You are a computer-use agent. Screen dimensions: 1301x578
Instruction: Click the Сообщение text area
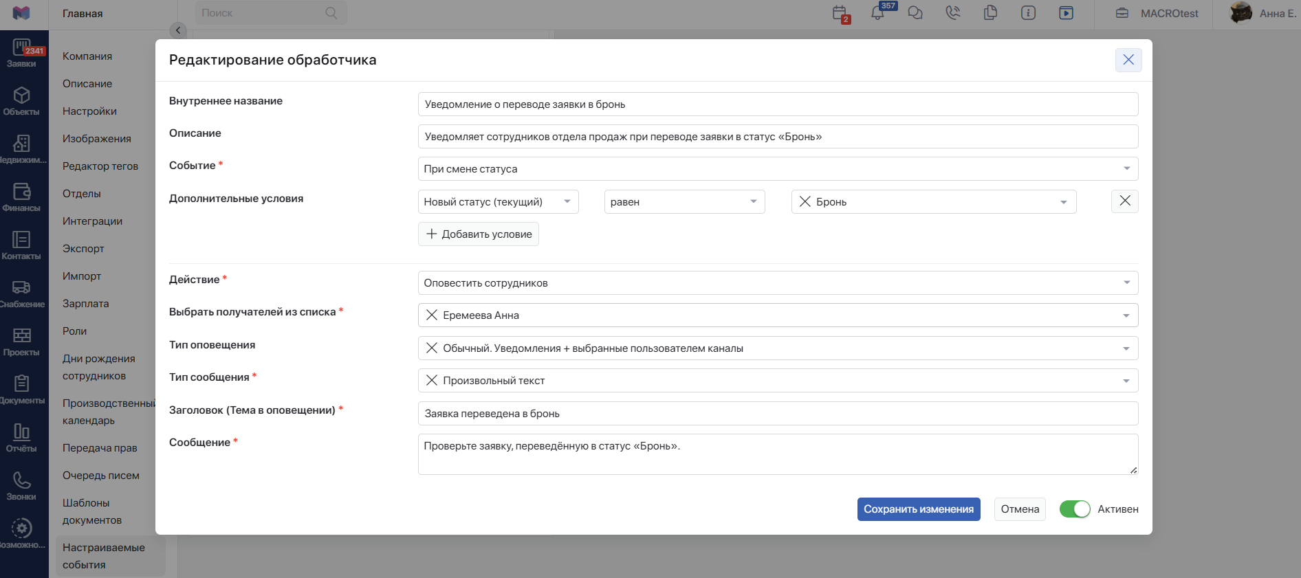[x=778, y=454]
